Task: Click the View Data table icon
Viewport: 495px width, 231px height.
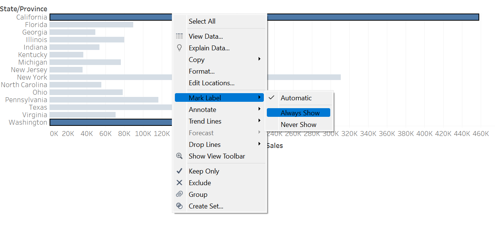Action: (179, 36)
